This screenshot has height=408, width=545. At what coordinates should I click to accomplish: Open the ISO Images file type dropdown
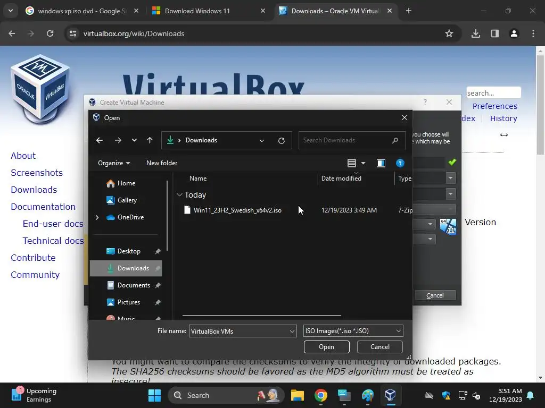point(353,331)
